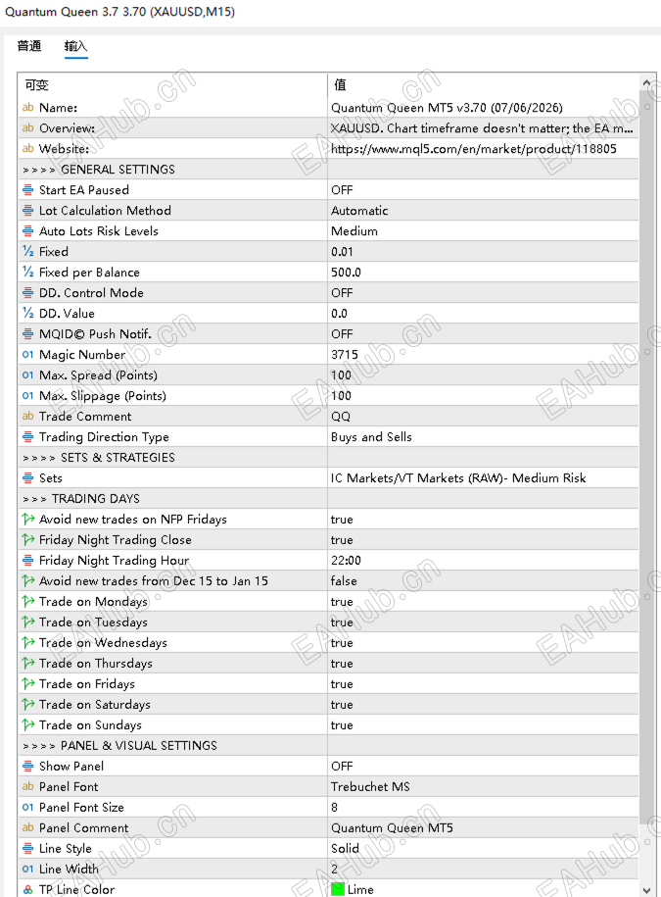Viewport: 661px width, 897px height.
Task: Open Trading Direction Type Buys and Sells dropdown
Action: click(x=483, y=437)
